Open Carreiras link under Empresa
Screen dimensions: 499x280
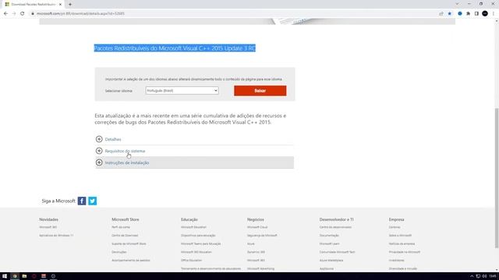395,227
